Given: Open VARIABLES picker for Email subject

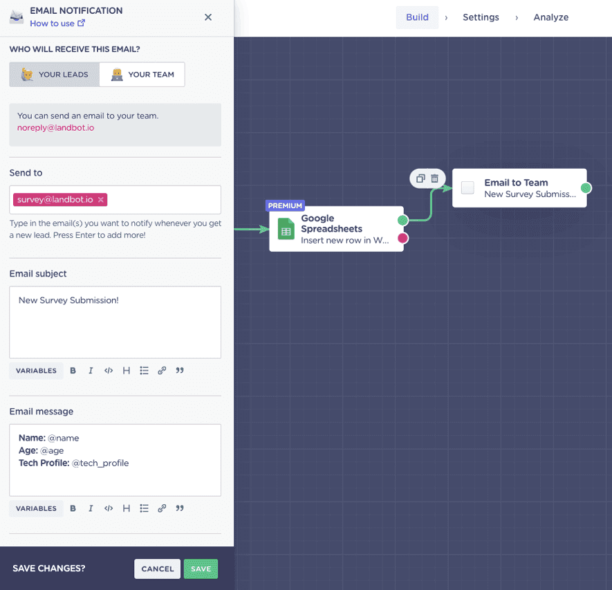Looking at the screenshot, I should tap(36, 370).
